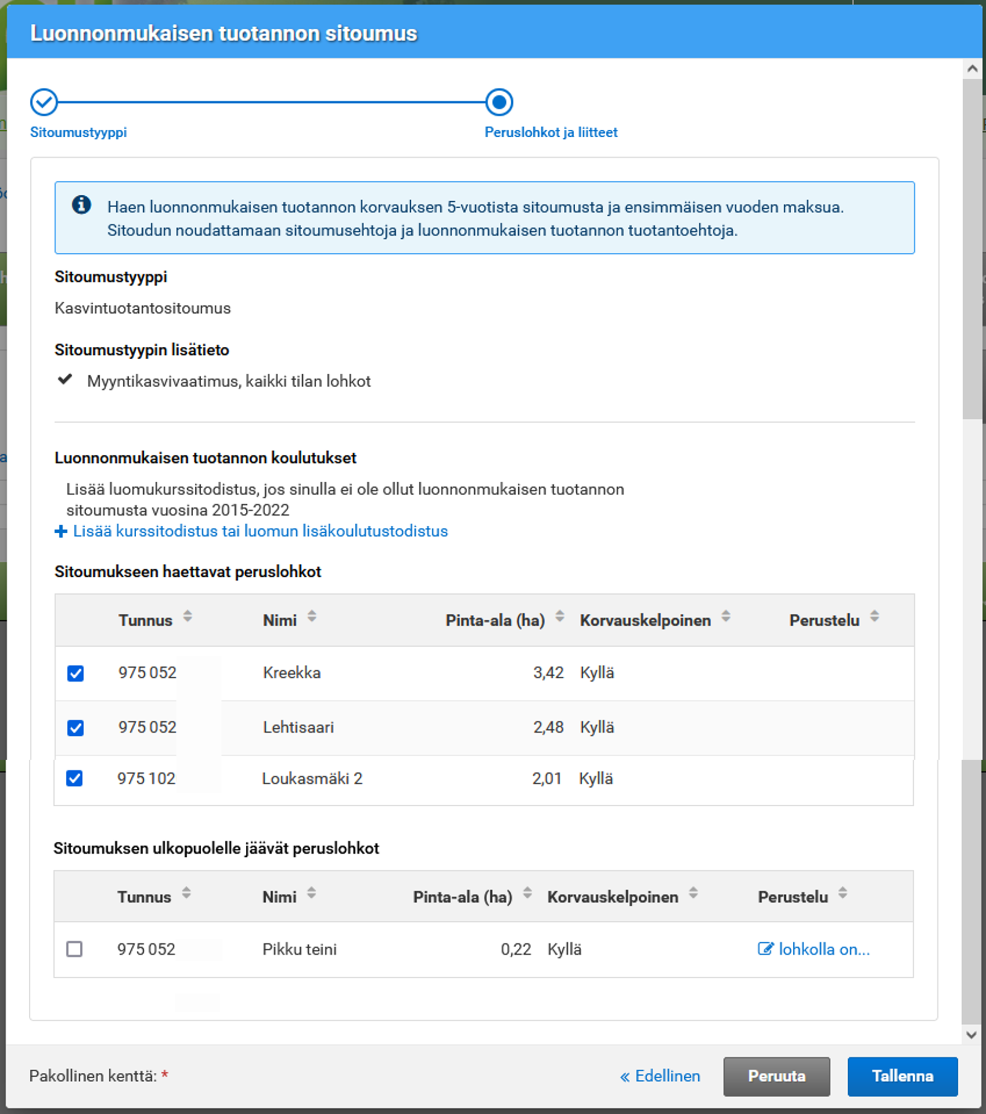Save the form with the Tallenna button
Image resolution: width=986 pixels, height=1114 pixels.
pos(903,1076)
